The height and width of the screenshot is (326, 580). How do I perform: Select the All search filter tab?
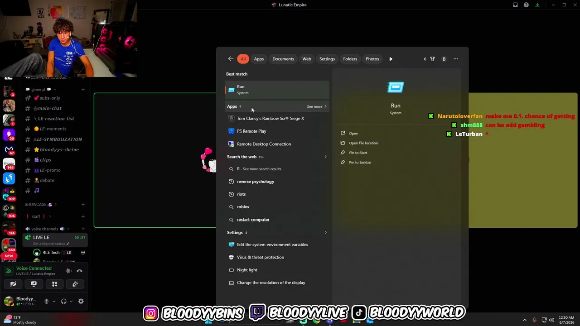click(x=243, y=59)
